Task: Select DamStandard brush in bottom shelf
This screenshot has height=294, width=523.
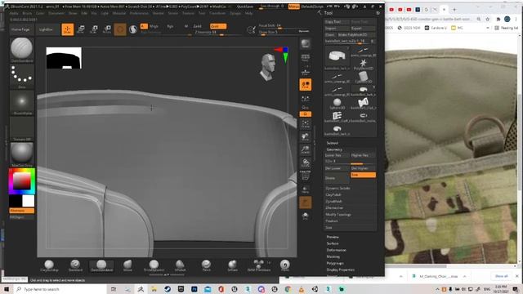Action: pyautogui.click(x=101, y=265)
